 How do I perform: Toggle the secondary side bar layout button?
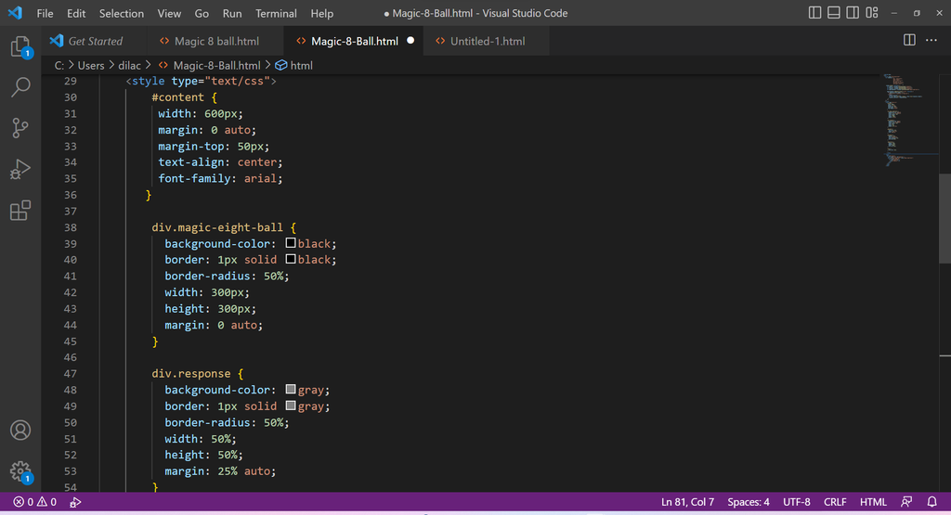coord(853,13)
